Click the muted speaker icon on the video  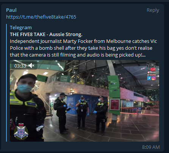click(31, 66)
